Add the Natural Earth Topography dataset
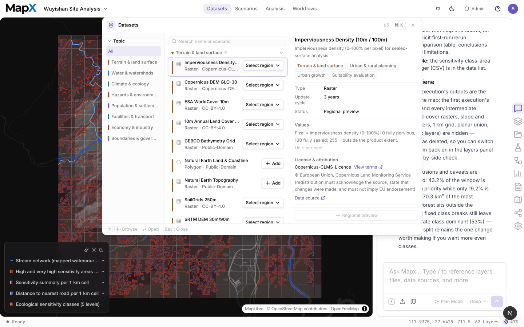Image resolution: width=524 pixels, height=327 pixels. click(273, 183)
